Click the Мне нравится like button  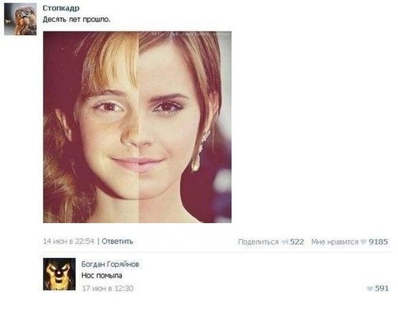[335, 242]
